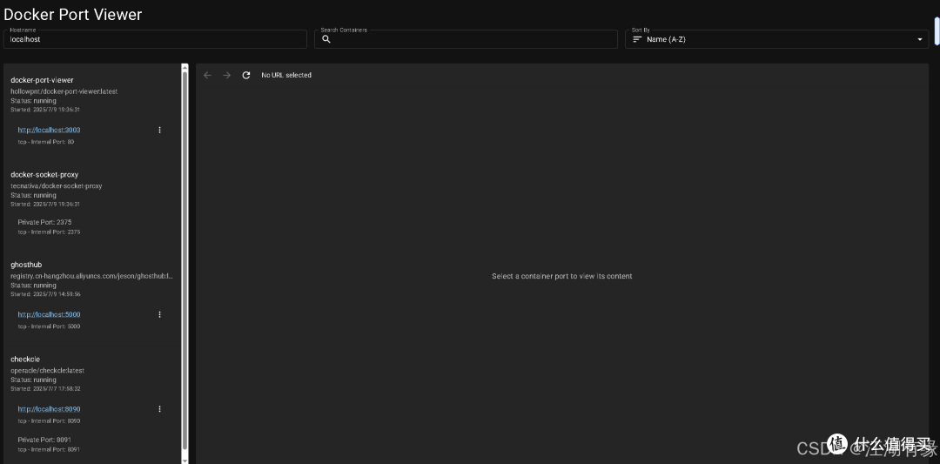The image size is (940, 464).
Task: Click operacle/checkcle:latest image text
Action: pyautogui.click(x=47, y=371)
